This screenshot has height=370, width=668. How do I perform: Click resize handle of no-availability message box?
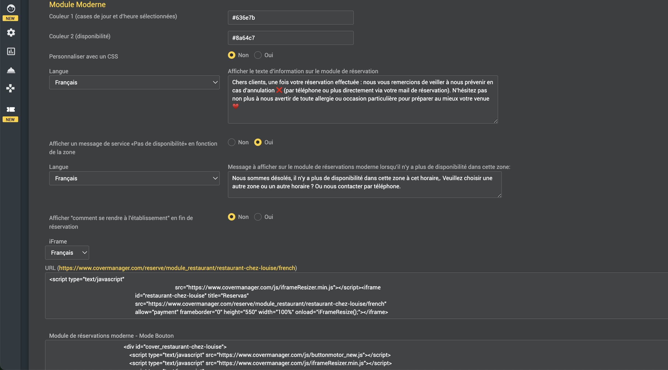(x=499, y=195)
